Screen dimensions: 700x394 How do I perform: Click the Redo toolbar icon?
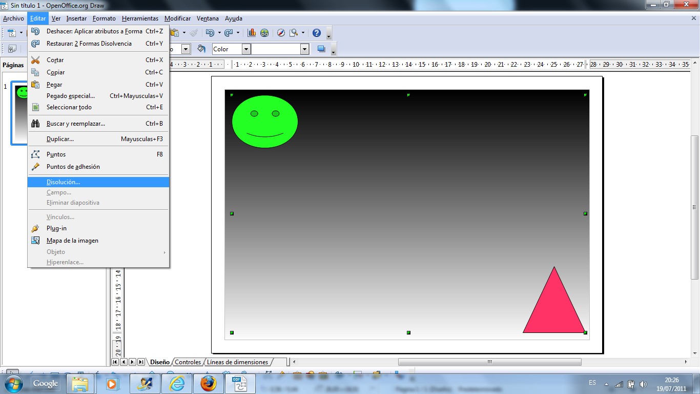coord(229,33)
